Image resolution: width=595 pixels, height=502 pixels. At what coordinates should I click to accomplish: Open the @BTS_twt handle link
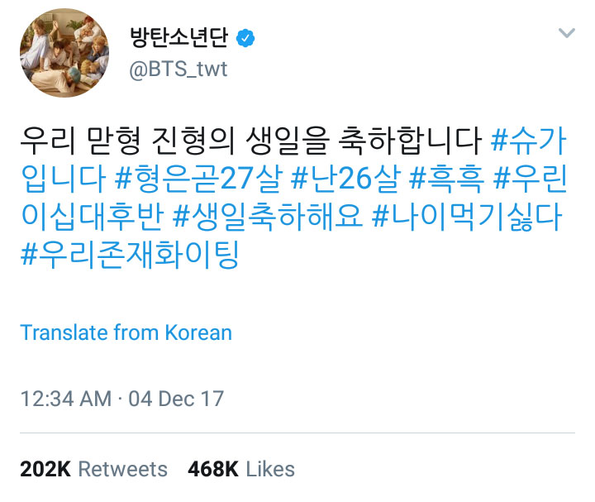tap(178, 69)
